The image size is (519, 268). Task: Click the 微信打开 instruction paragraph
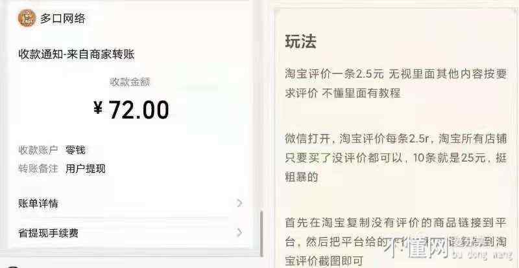[x=396, y=158]
